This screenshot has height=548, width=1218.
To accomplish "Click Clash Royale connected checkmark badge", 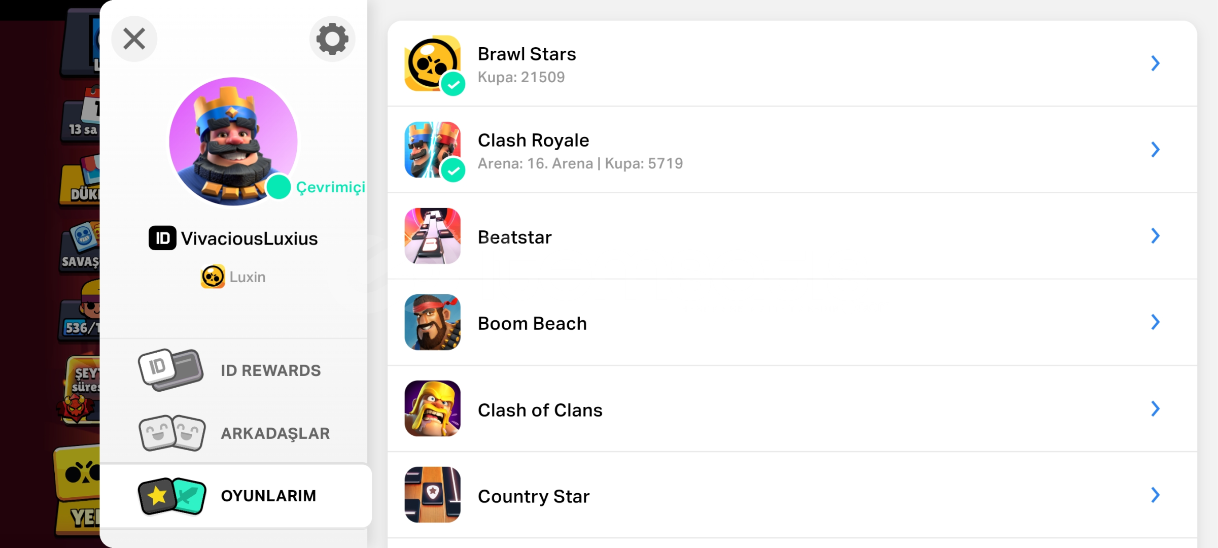I will pos(453,170).
